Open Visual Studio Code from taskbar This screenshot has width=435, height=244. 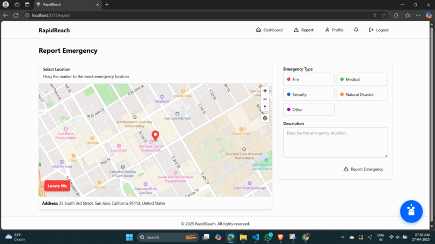coord(255,238)
